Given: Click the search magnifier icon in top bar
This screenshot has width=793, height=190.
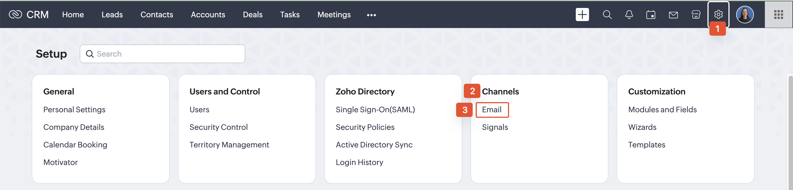Looking at the screenshot, I should (607, 14).
